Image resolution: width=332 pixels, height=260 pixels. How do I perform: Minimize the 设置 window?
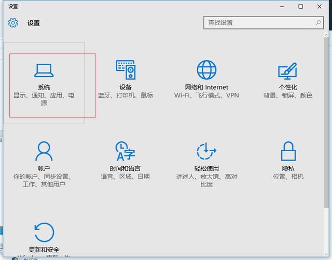tap(282, 6)
